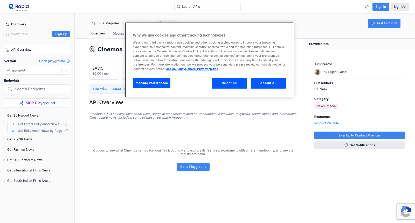Open the Product Website link
415x223 pixels.
tap(327, 123)
